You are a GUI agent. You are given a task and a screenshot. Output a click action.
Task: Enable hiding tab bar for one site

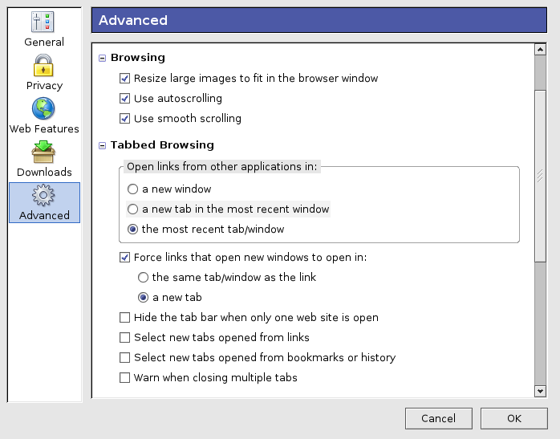tap(124, 318)
